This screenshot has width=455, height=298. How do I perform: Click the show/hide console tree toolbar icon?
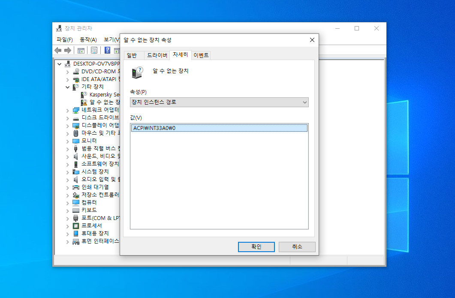81,51
